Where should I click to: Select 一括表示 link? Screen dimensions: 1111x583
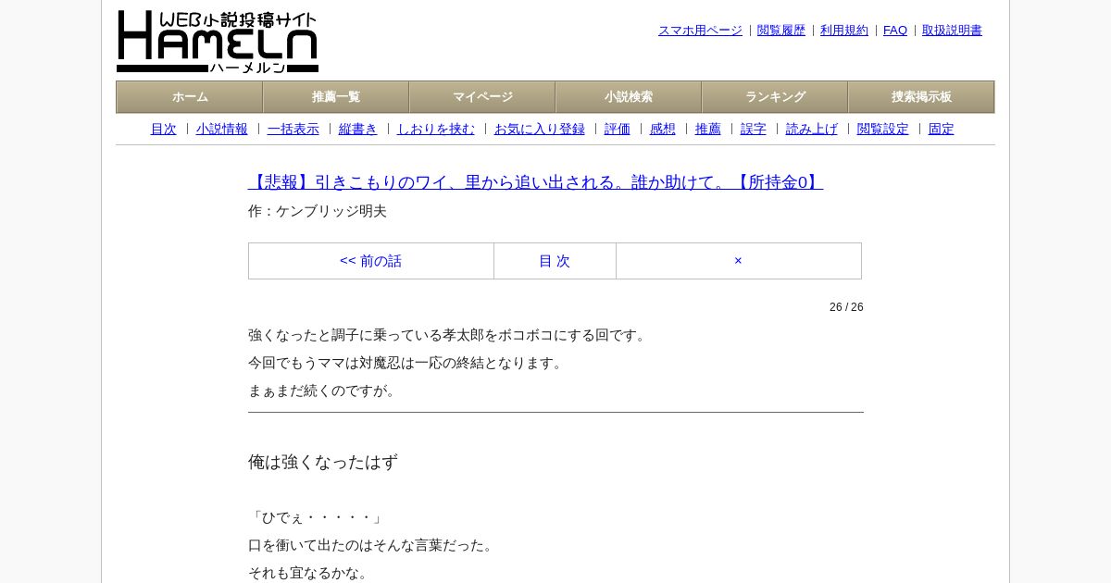[x=293, y=130]
